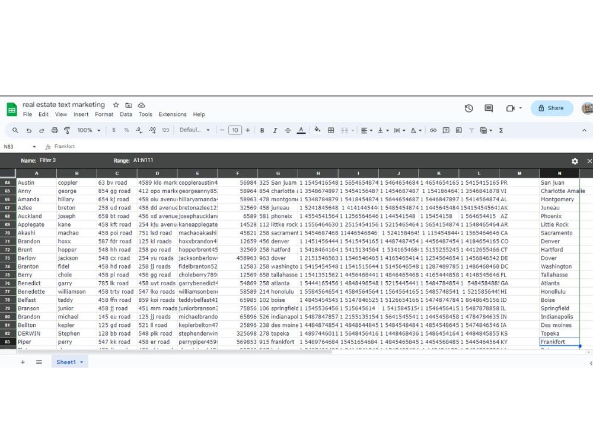Click the move to folder icon
Viewport: 593px width, 444px height.
point(129,105)
